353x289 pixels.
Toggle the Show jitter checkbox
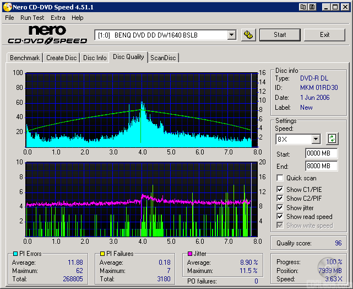click(x=280, y=208)
